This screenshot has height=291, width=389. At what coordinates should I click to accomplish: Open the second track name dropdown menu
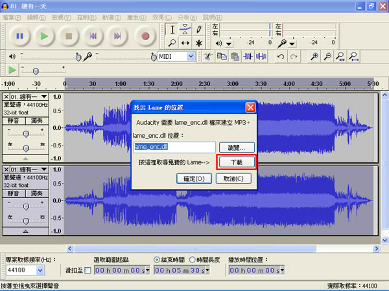(44, 169)
